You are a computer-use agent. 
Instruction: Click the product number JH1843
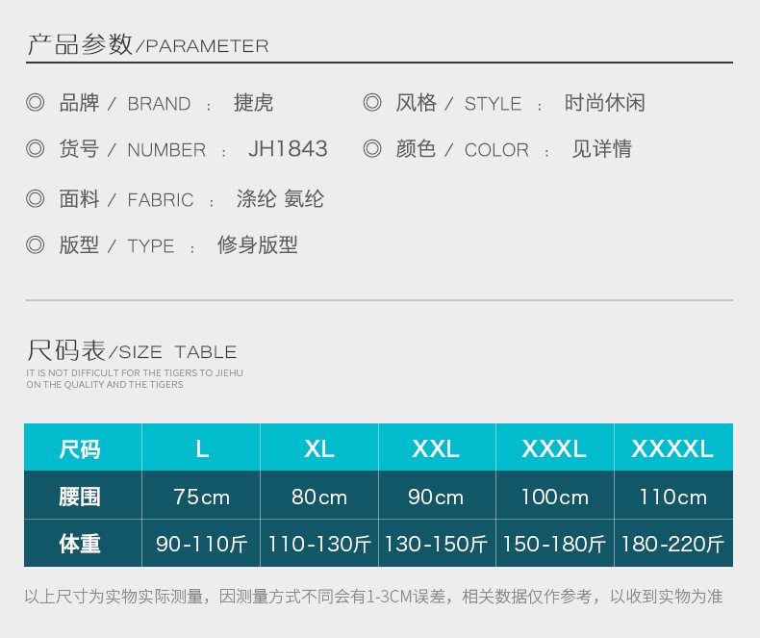[288, 149]
